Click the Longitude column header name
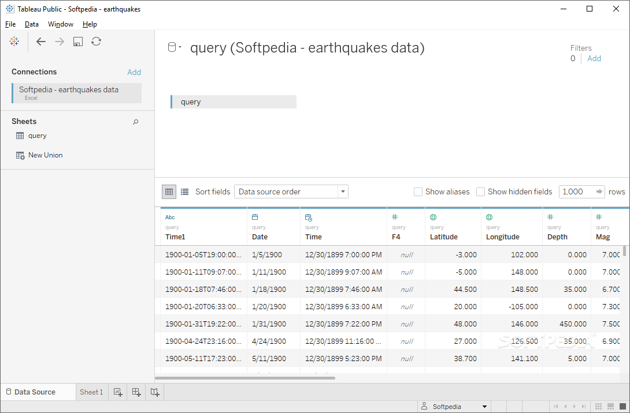This screenshot has width=630, height=413. [x=503, y=237]
